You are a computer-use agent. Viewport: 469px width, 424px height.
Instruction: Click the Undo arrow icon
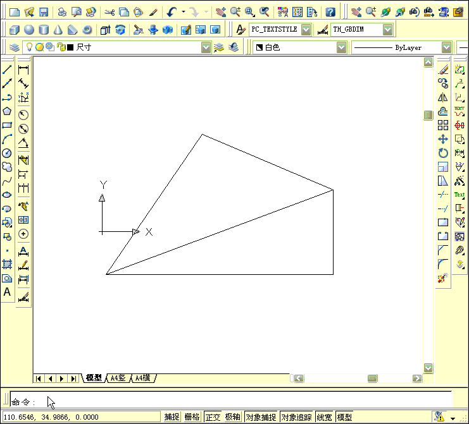tap(172, 12)
